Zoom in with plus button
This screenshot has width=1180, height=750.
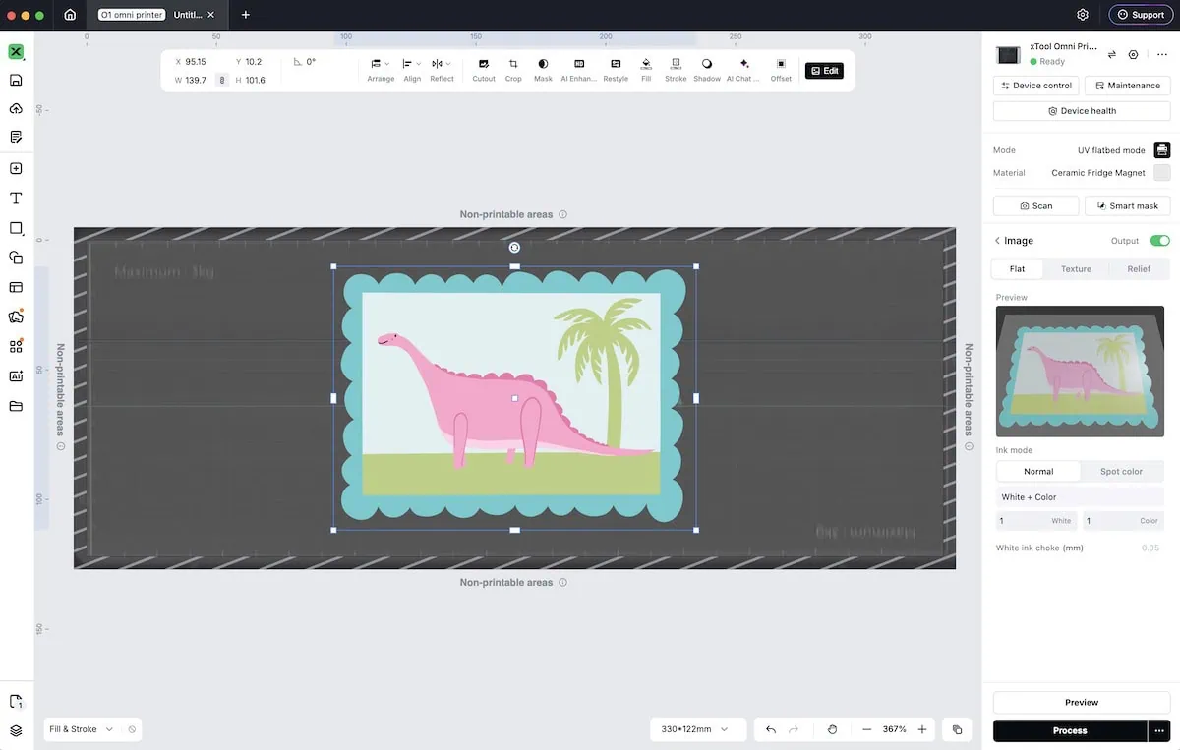tap(922, 729)
